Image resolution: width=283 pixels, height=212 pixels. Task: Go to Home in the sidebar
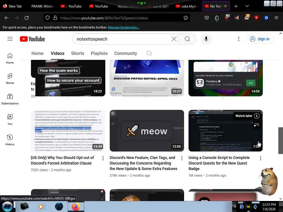[10, 59]
